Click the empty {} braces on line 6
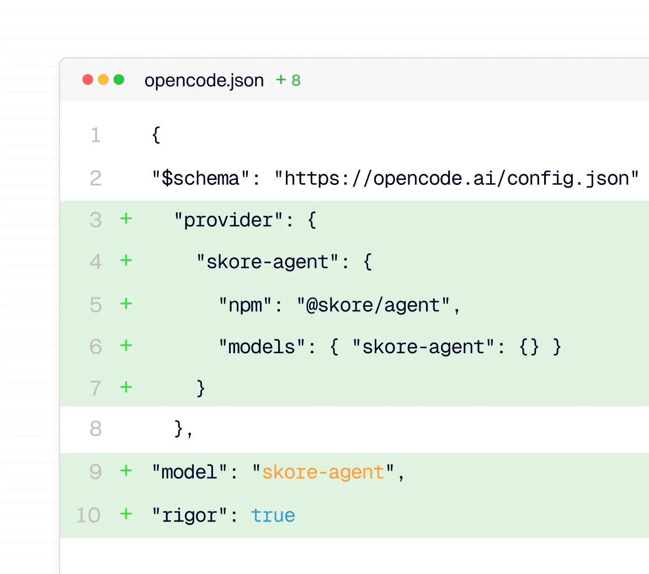Viewport: 649px width, 574px height. [529, 347]
